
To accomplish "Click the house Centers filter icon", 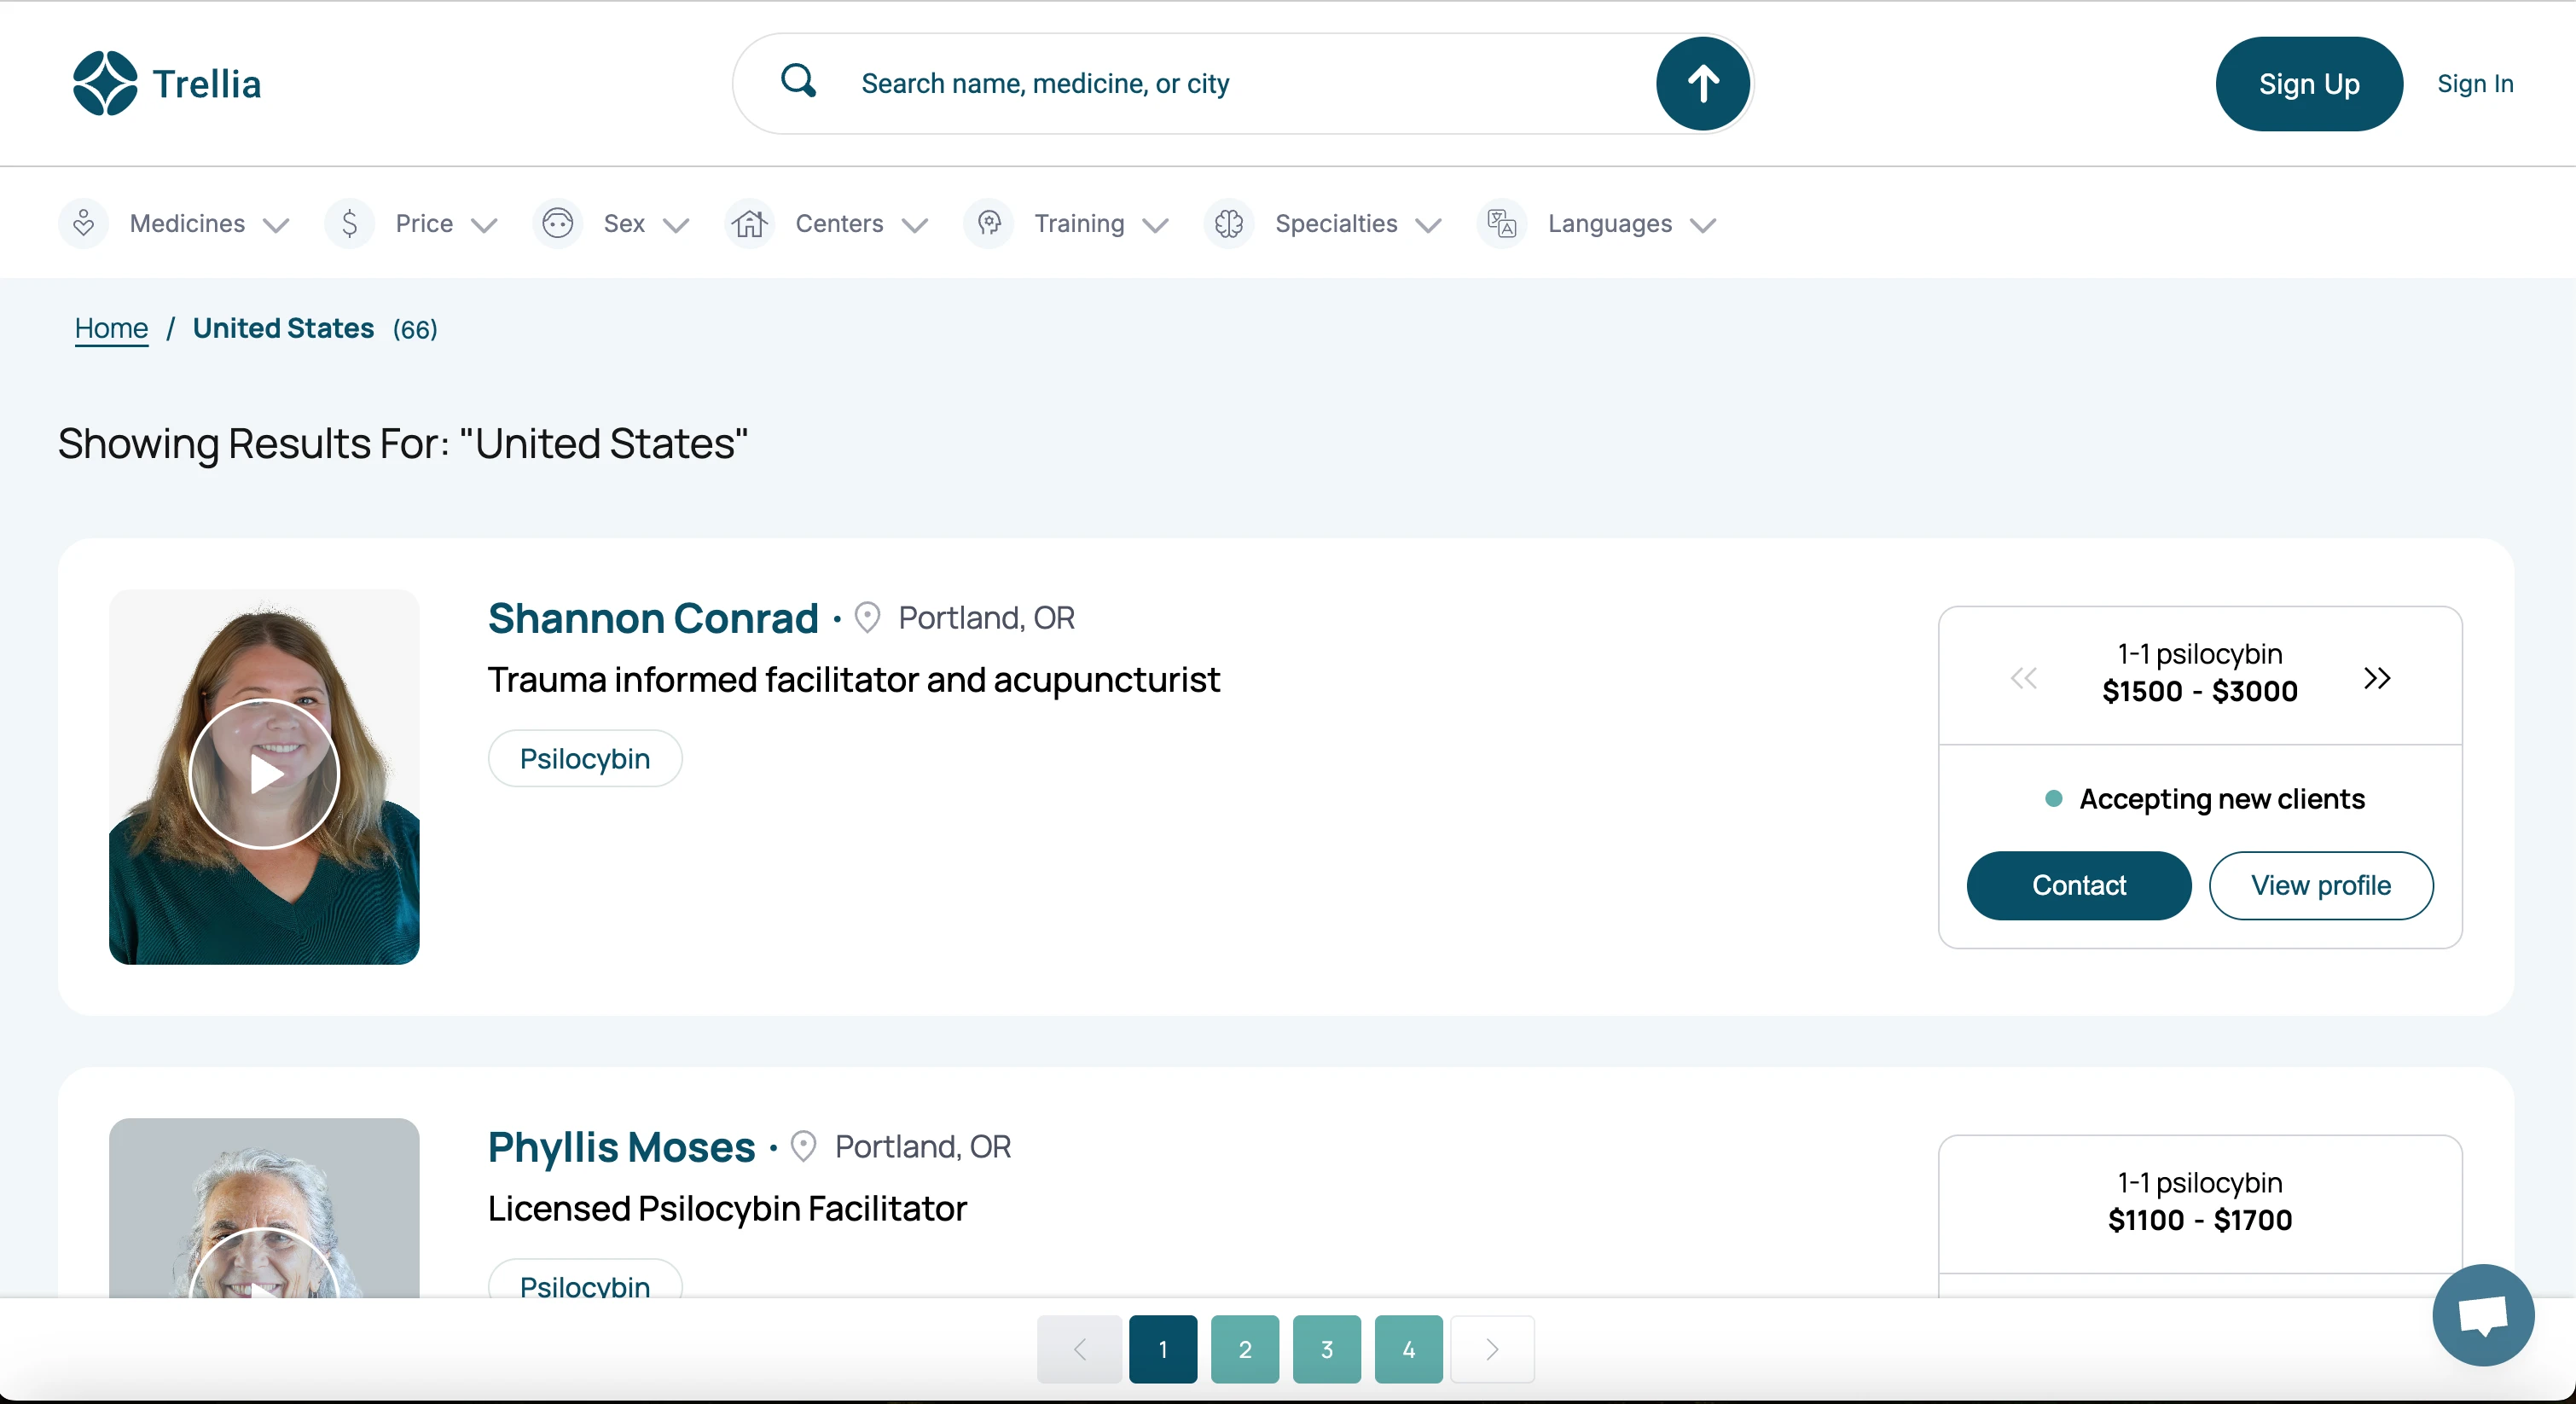I will pyautogui.click(x=749, y=223).
